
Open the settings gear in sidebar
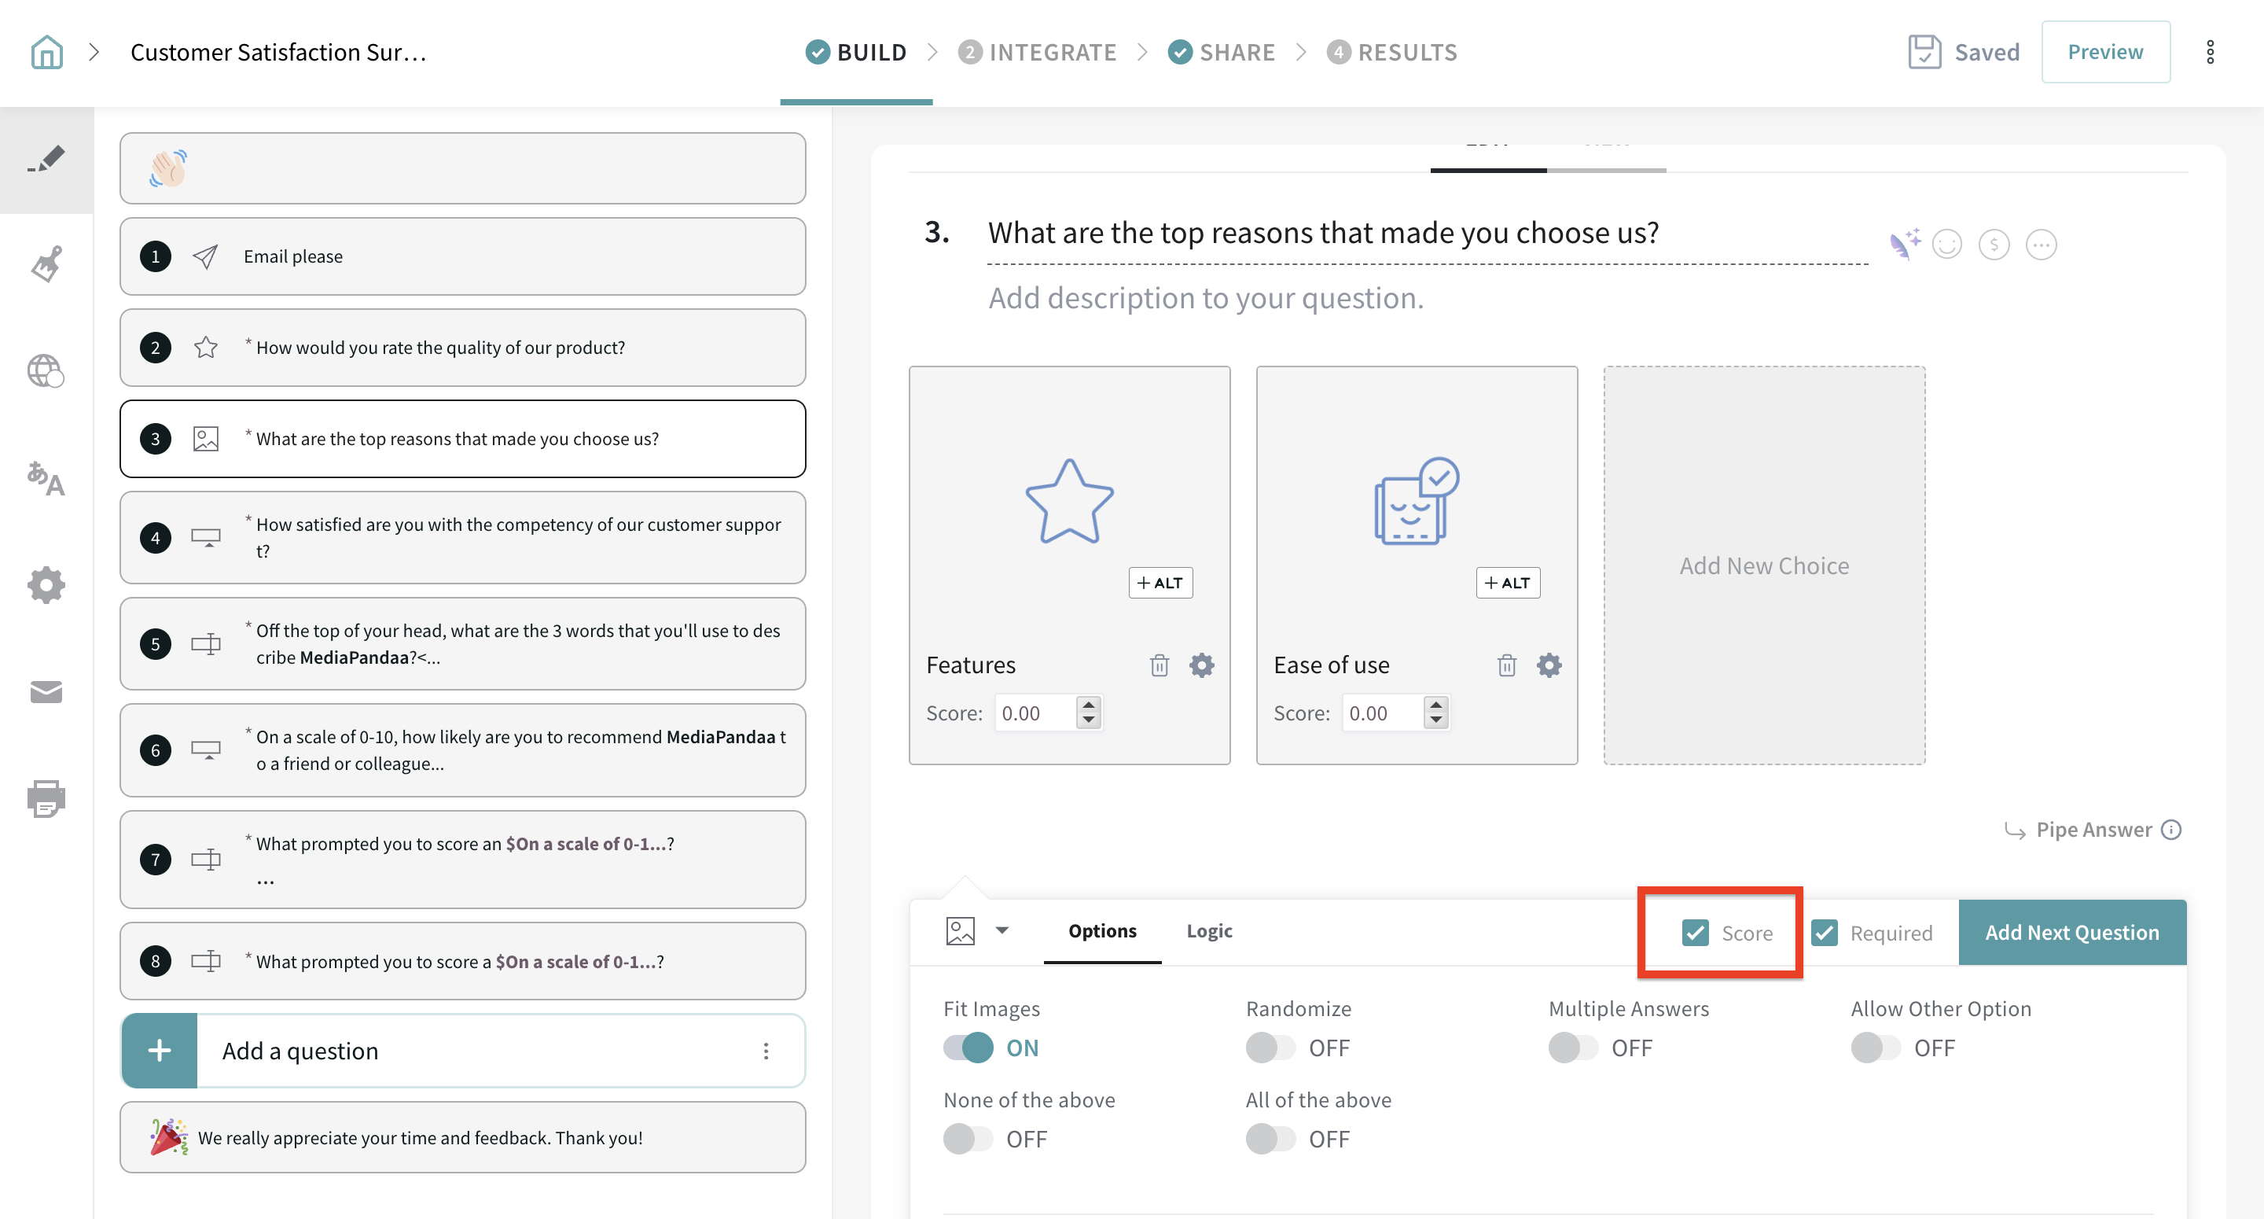[x=46, y=585]
